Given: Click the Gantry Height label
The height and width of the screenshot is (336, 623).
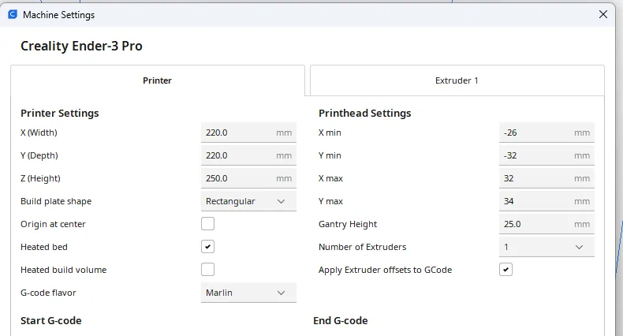Looking at the screenshot, I should point(348,225).
